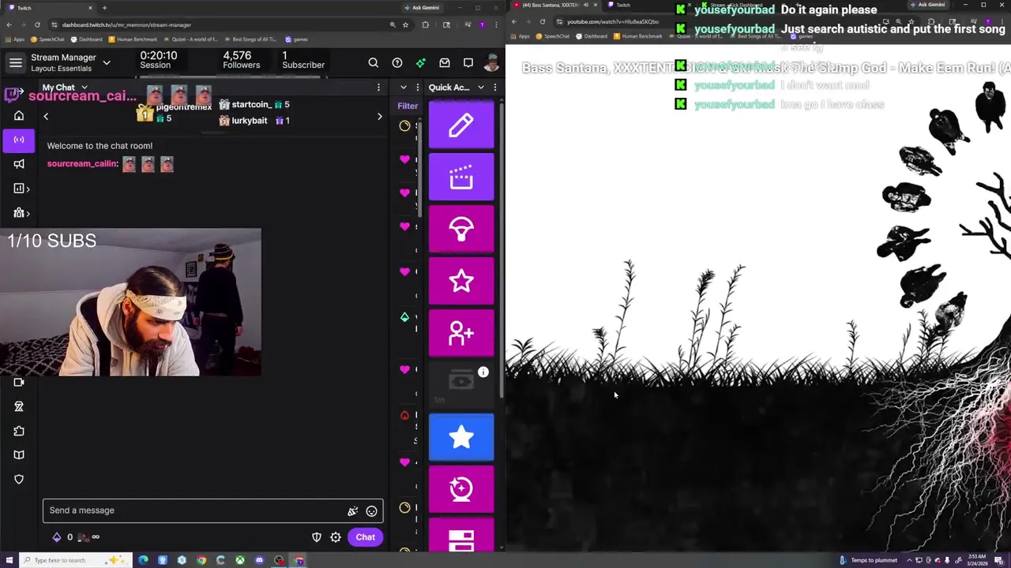Bookmark the Twitch dashboard page star

[x=405, y=24]
